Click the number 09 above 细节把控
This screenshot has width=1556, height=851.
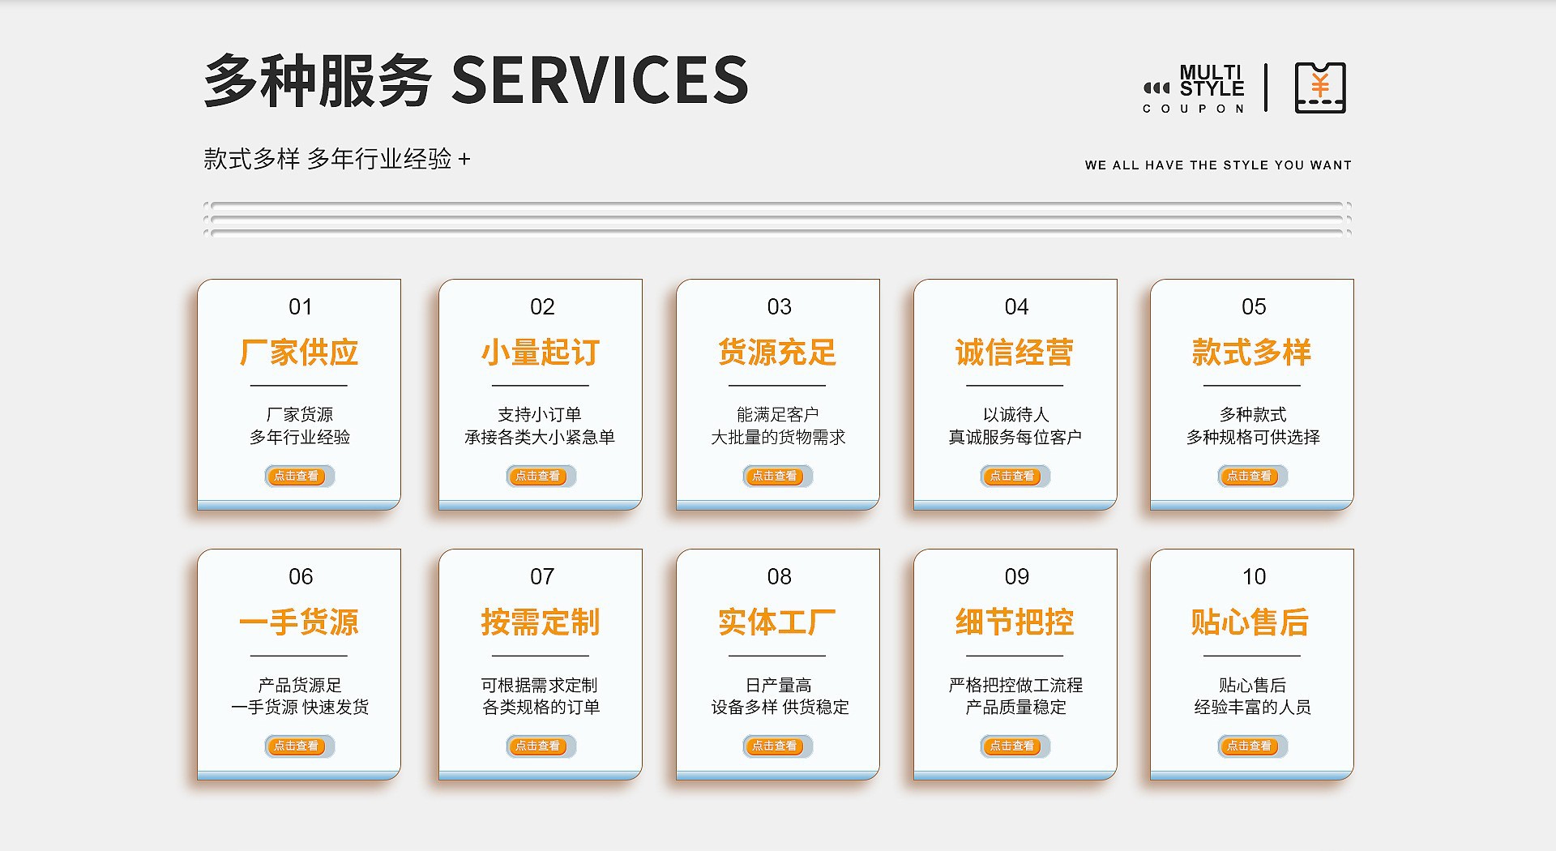pyautogui.click(x=1016, y=577)
